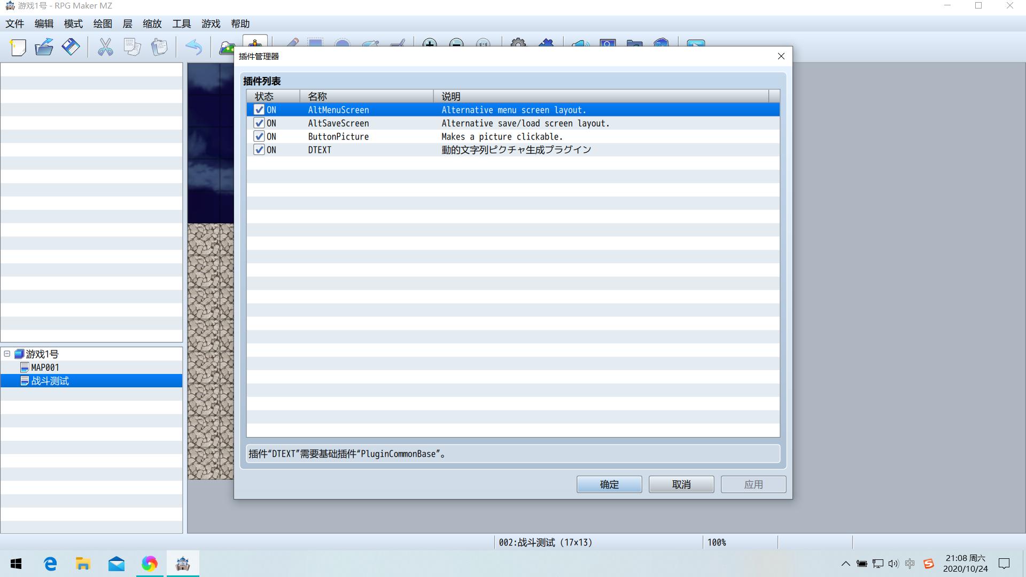Viewport: 1026px width, 577px height.
Task: Toggle the ButtonPicture plugin checkbox
Action: [259, 136]
